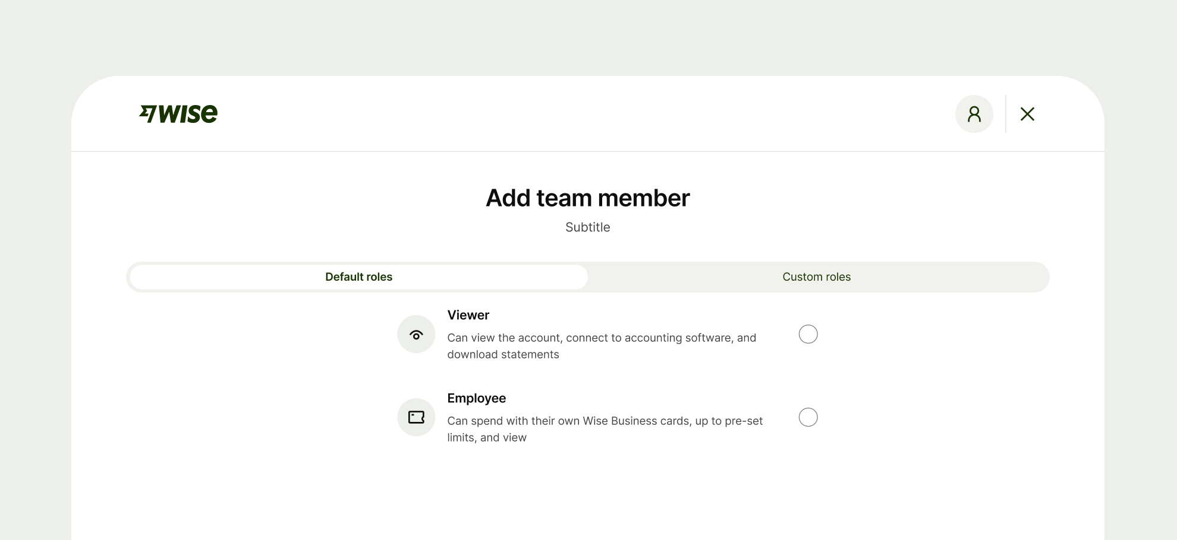
Task: Select the account profile icon in the header
Action: (x=974, y=113)
